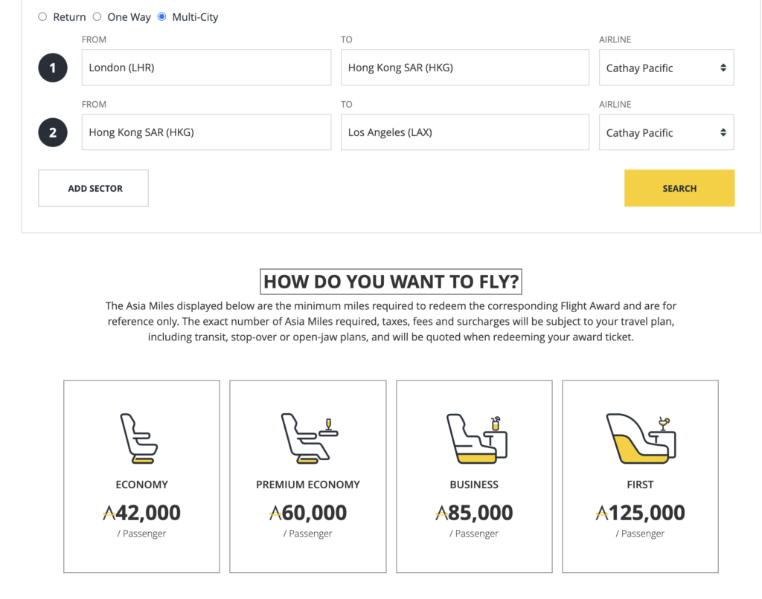Click the sector 1 number badge
The image size is (762, 599).
pyautogui.click(x=52, y=67)
